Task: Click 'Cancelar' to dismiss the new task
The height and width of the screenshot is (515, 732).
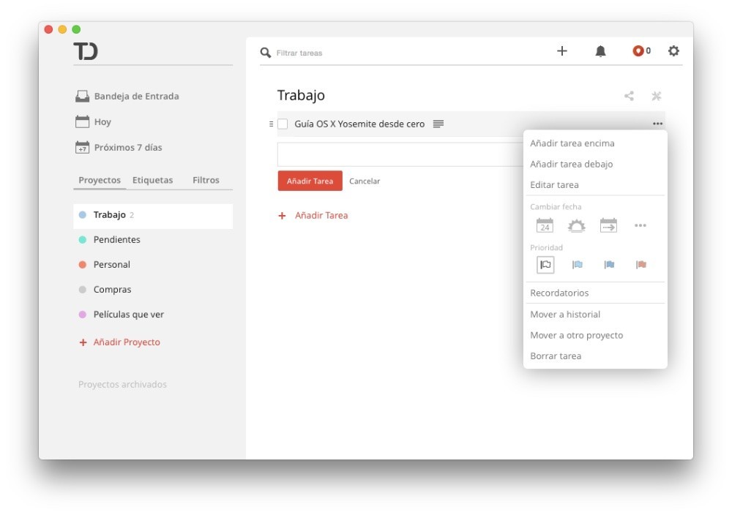Action: pyautogui.click(x=366, y=181)
